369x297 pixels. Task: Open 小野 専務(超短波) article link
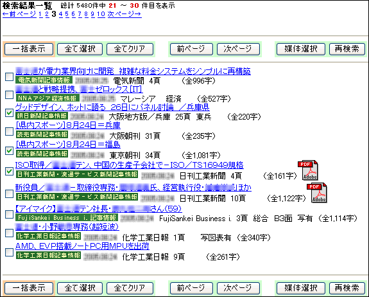click(x=67, y=226)
